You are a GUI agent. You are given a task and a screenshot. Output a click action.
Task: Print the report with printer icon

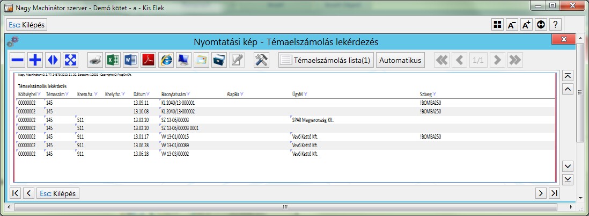coord(95,60)
